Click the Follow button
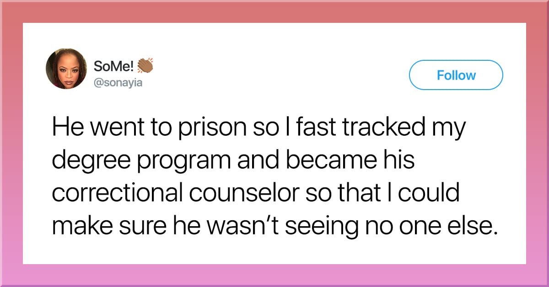The image size is (549, 287). [x=456, y=75]
